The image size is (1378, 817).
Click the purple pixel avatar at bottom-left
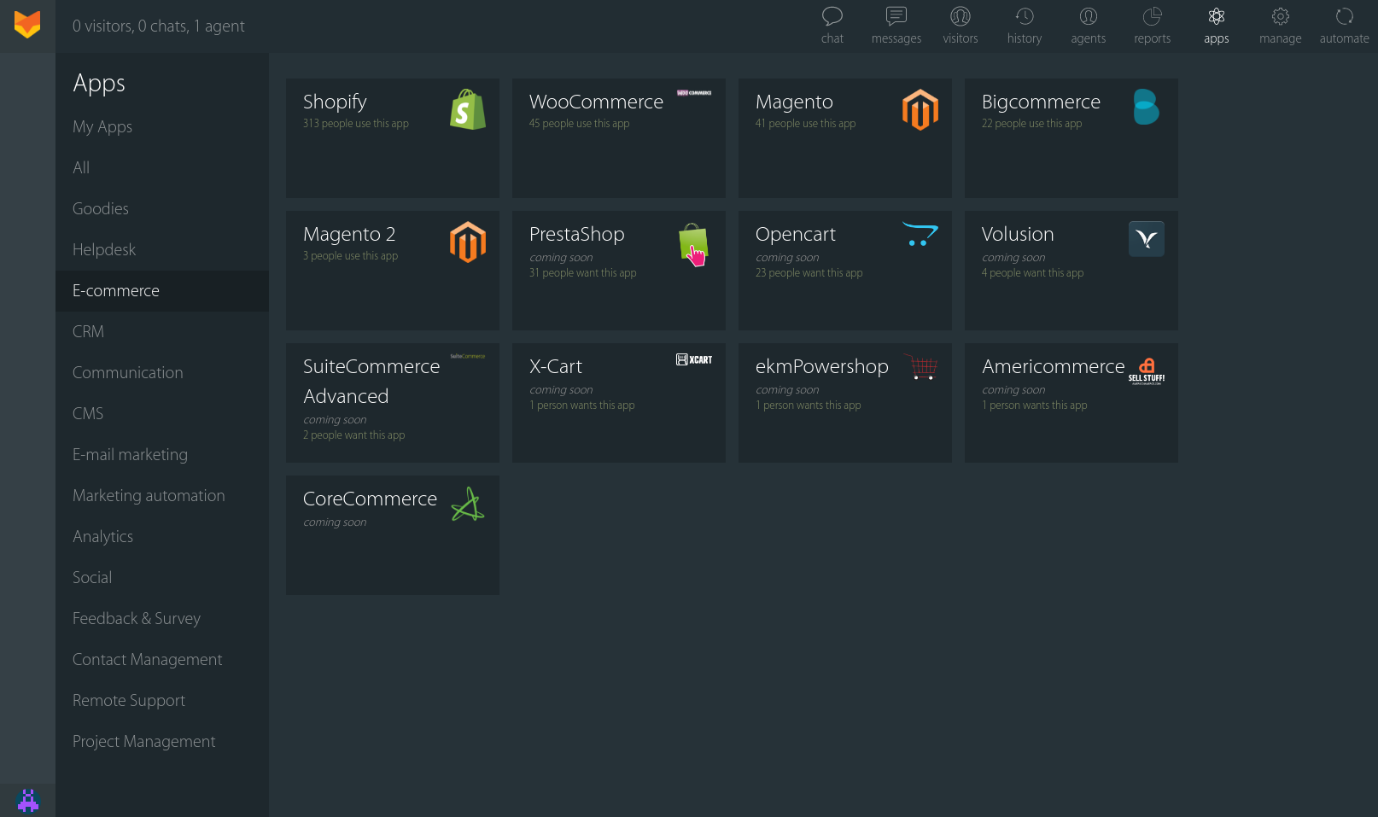27,800
